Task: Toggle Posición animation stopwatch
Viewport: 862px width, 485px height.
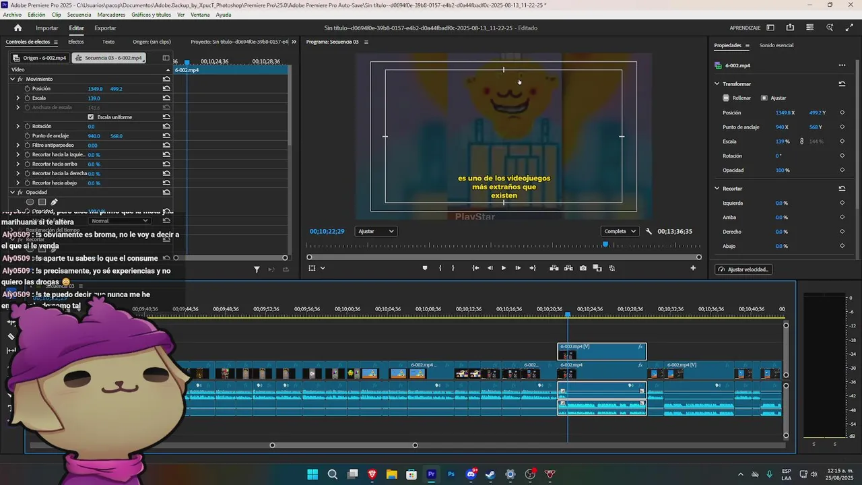Action: click(x=28, y=88)
